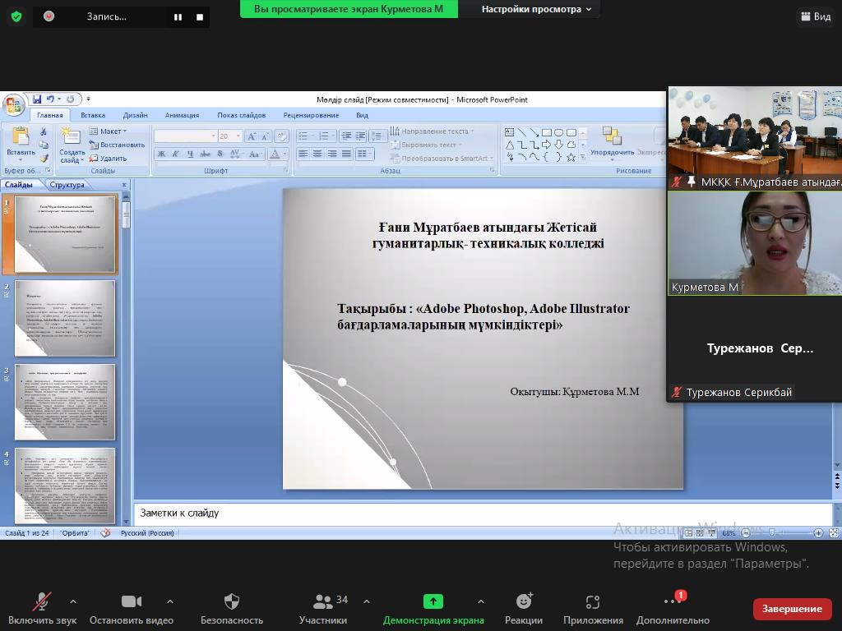Open Zoom Безопасность security shield
Image resolution: width=842 pixels, height=631 pixels.
(231, 601)
